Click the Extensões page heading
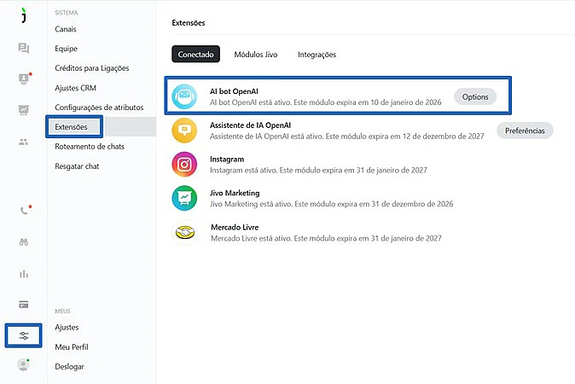The width and height of the screenshot is (575, 384). [189, 23]
